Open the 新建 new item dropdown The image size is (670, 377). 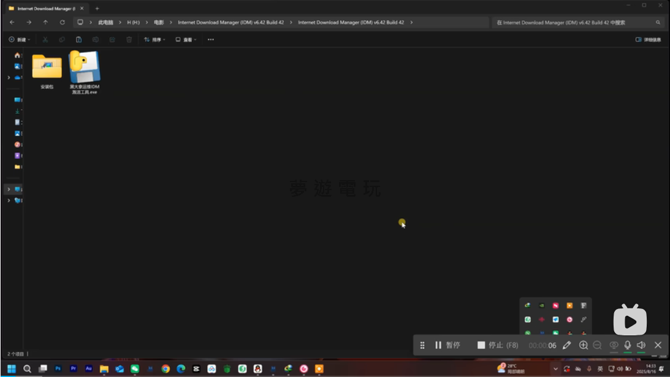tap(19, 39)
